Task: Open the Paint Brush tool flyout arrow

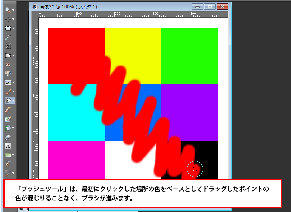Action: 13,92
